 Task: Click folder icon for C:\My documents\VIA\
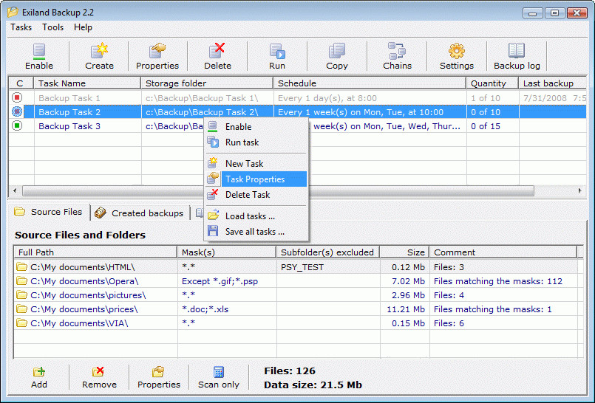coord(21,323)
